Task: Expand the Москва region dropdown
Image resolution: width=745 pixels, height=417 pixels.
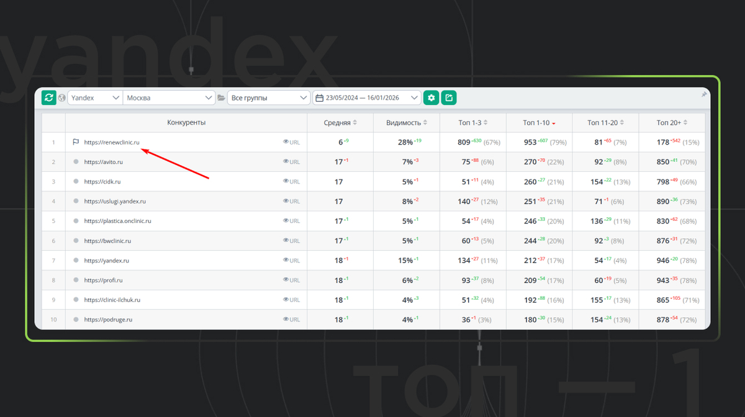Action: (x=169, y=97)
